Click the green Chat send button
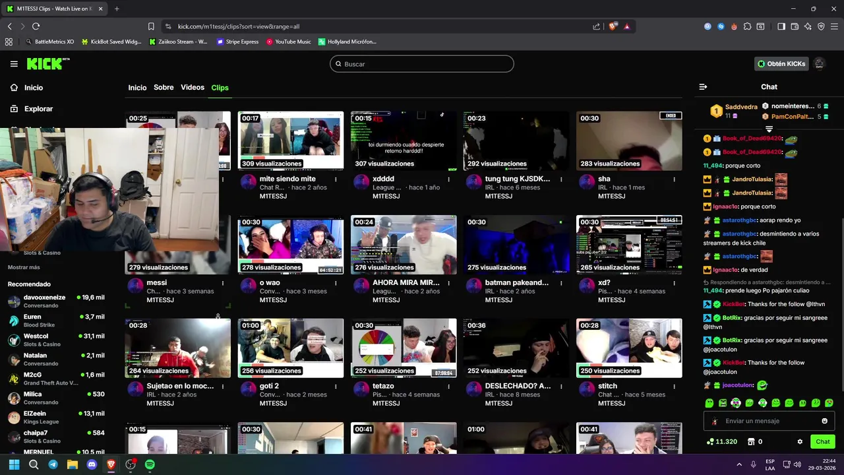This screenshot has height=475, width=844. (823, 442)
